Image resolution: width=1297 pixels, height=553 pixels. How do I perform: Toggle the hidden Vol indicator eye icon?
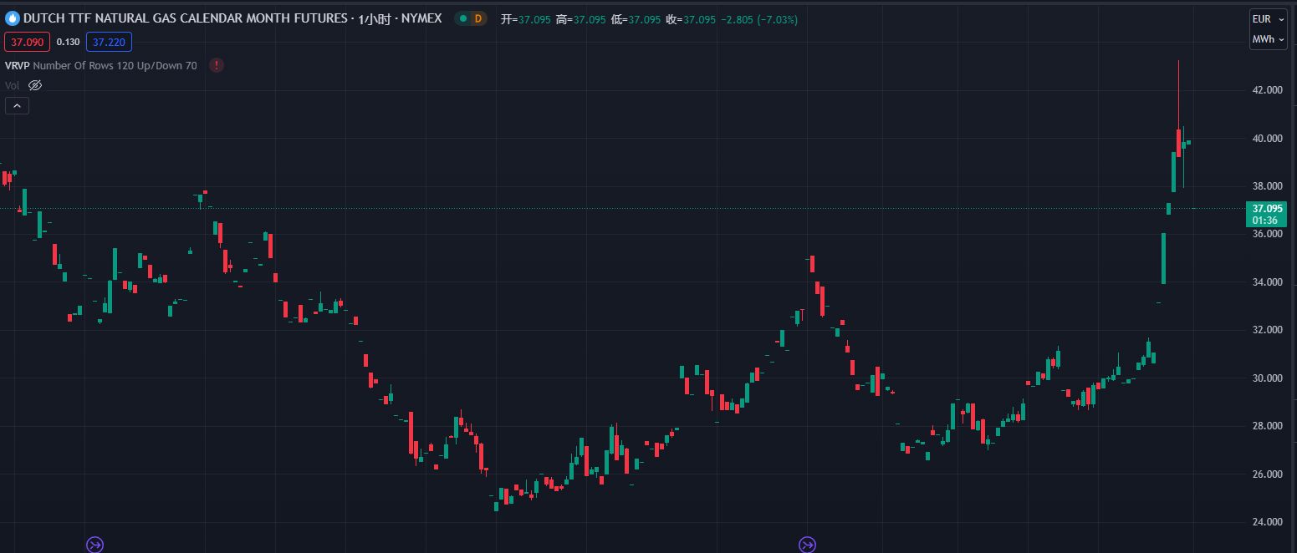coord(35,85)
